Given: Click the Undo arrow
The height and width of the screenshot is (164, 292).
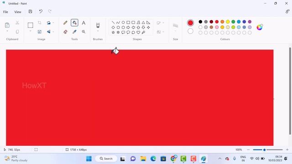Looking at the screenshot, I should [x=41, y=11].
